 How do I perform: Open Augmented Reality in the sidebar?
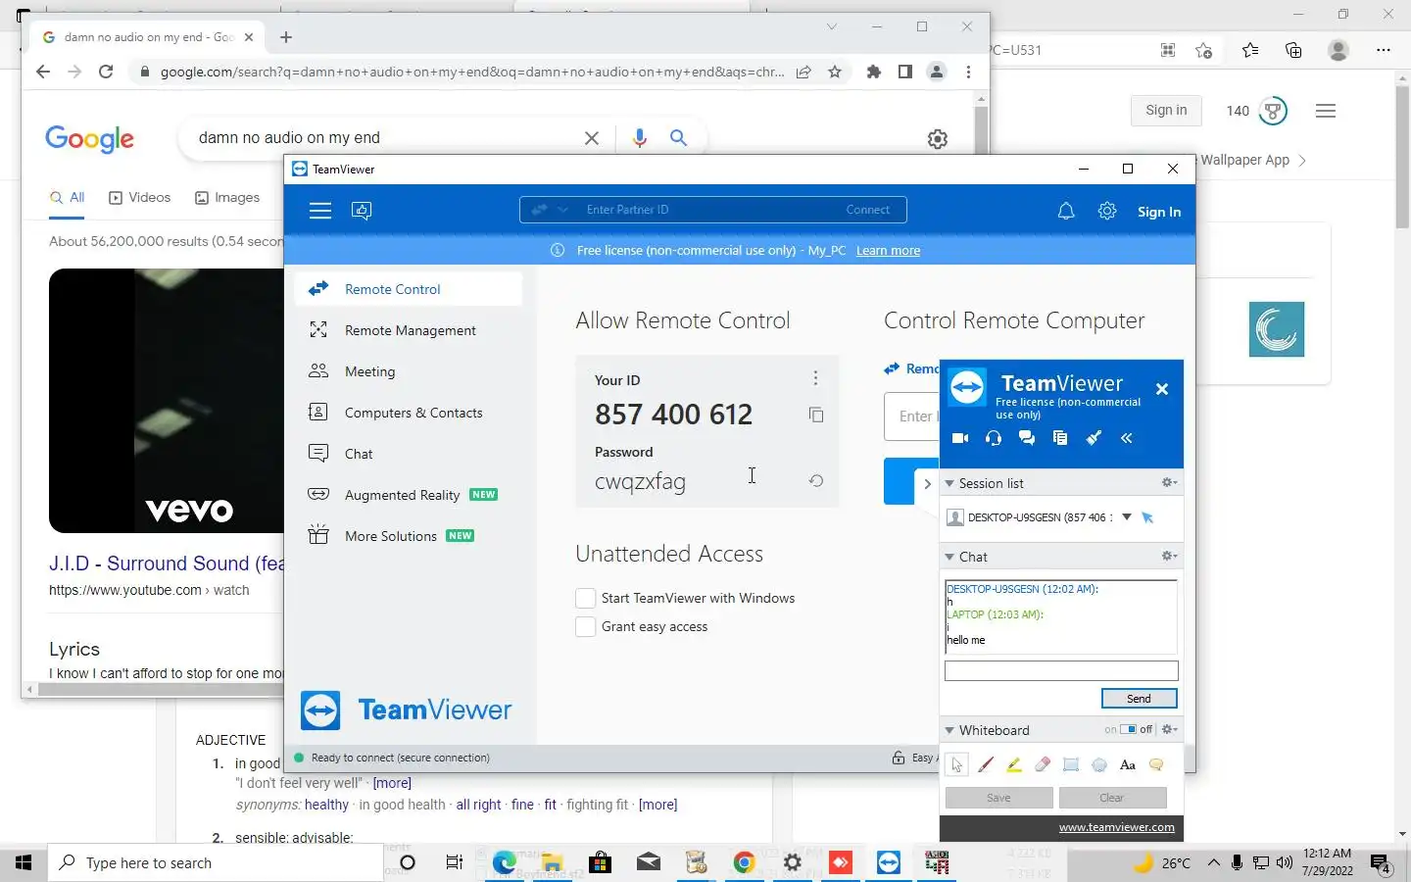[x=408, y=495]
